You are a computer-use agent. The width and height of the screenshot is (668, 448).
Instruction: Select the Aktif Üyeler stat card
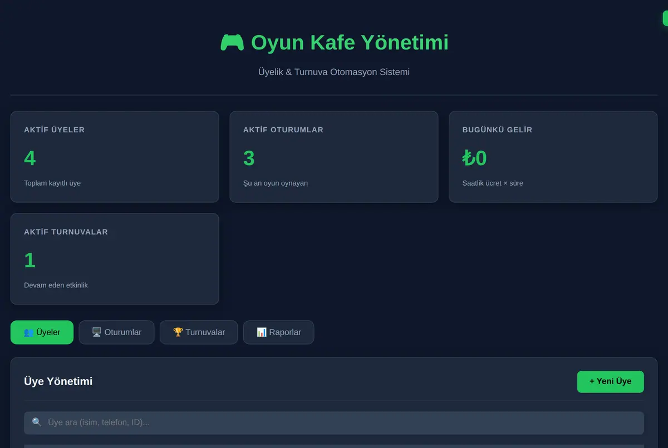(115, 157)
